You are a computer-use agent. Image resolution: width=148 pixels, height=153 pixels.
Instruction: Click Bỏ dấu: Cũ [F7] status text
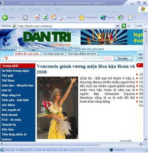[69, 150]
